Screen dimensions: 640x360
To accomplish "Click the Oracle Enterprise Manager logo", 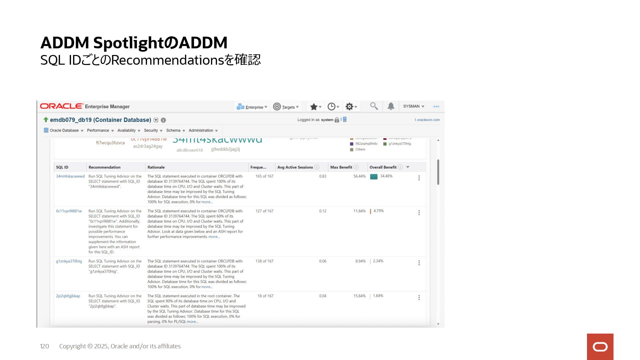I will pos(85,106).
